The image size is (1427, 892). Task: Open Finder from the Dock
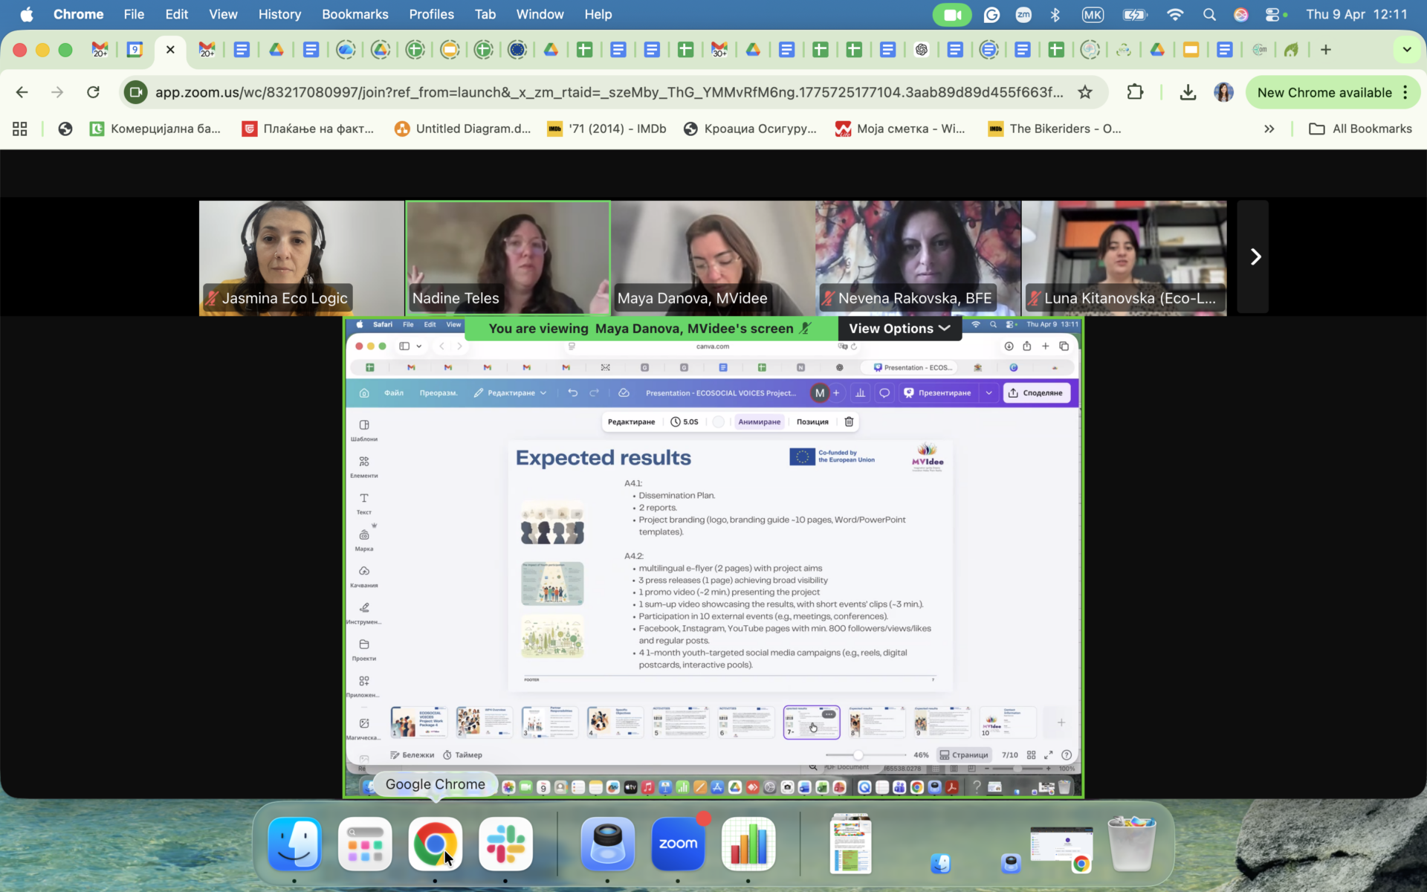(x=294, y=844)
